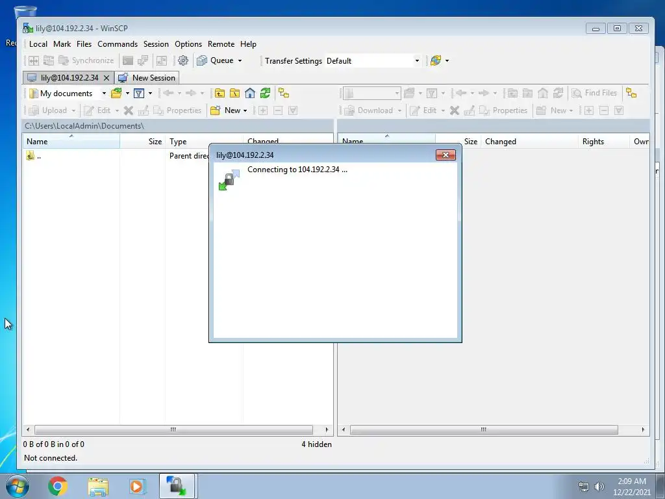Click the local delete X icon
The height and width of the screenshot is (499, 665).
[x=128, y=110]
